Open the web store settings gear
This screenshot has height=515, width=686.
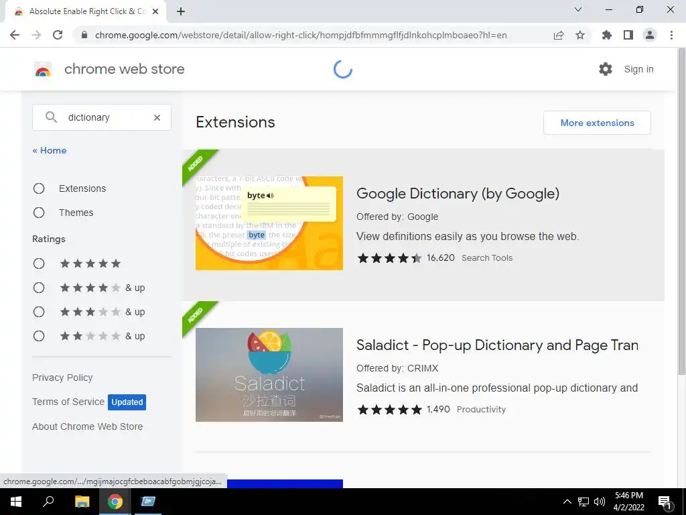click(x=606, y=69)
